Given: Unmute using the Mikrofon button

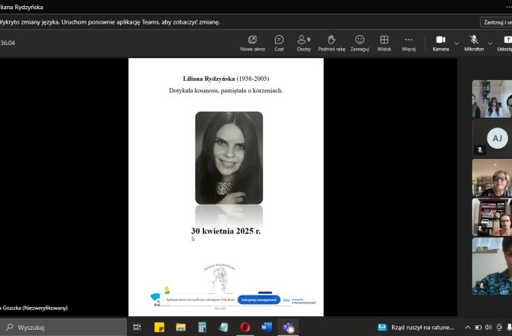Looking at the screenshot, I should click(474, 43).
